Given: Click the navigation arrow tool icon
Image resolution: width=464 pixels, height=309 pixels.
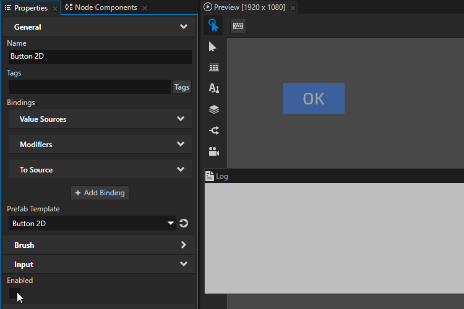Looking at the screenshot, I should [x=214, y=130].
